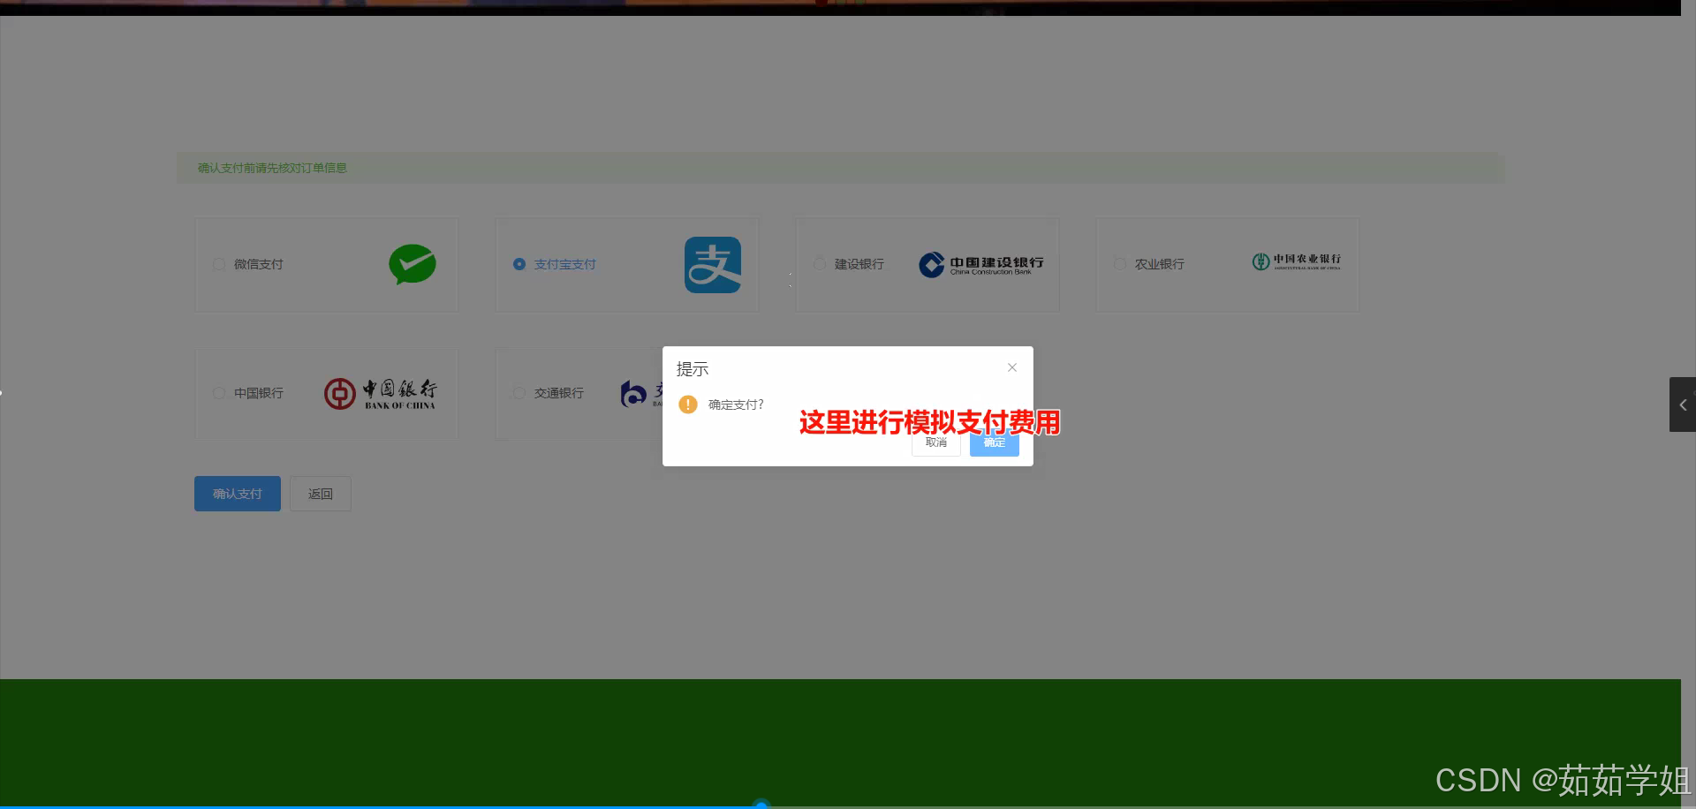
Task: Click the Bank of Communications logo
Action: click(641, 394)
